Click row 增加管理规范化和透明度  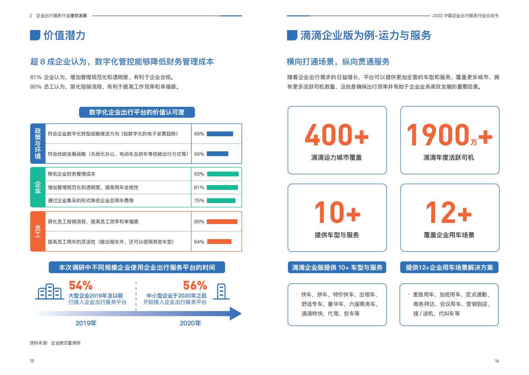(143, 187)
